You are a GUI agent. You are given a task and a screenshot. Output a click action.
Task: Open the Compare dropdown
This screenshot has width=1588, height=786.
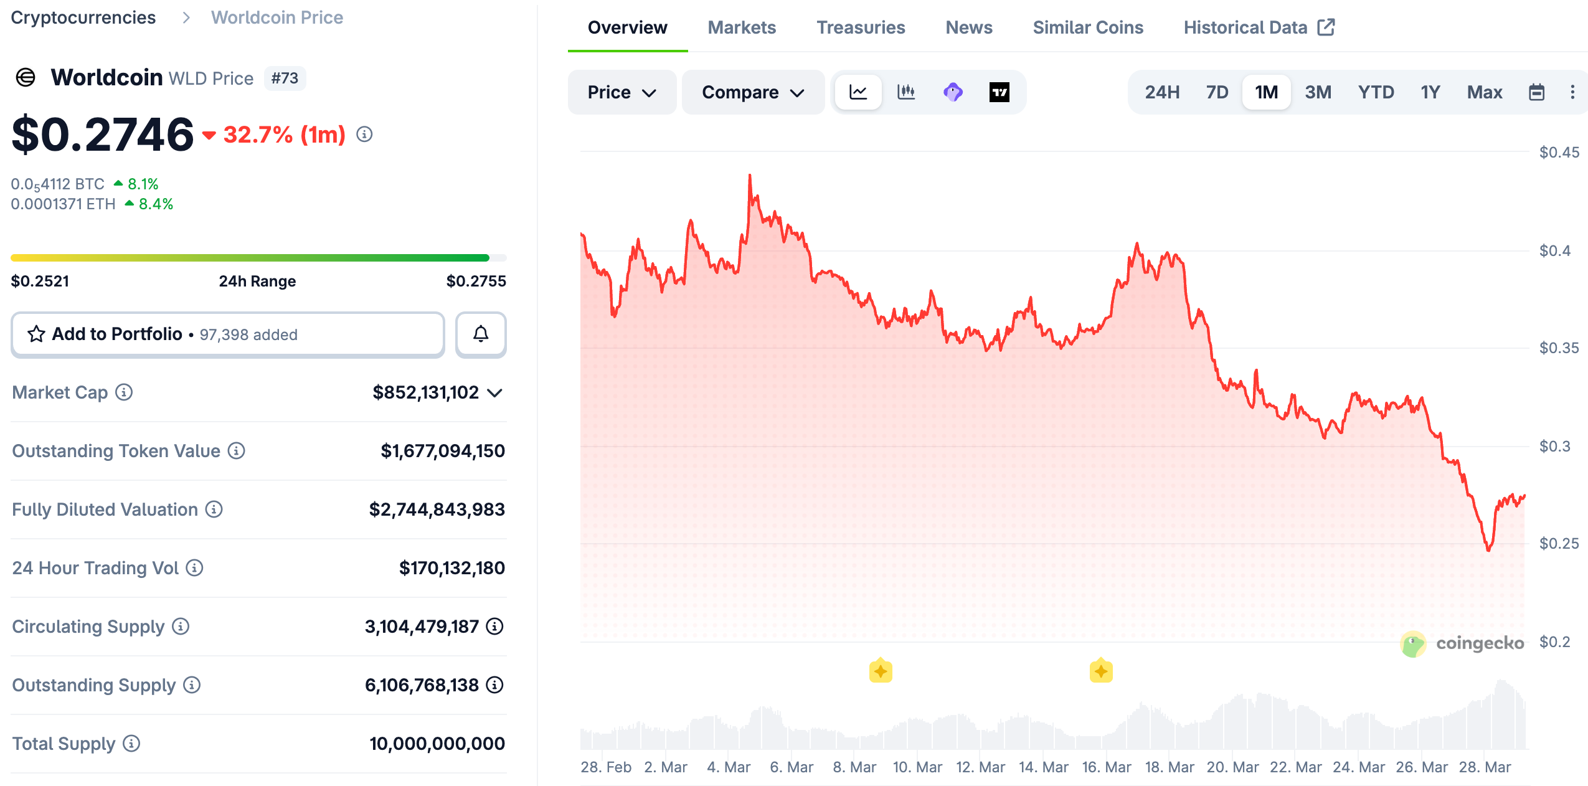(x=752, y=92)
